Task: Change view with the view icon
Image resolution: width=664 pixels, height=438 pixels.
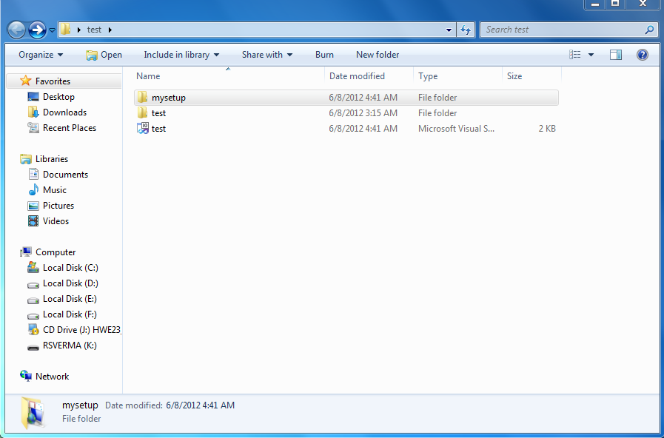Action: pos(574,55)
